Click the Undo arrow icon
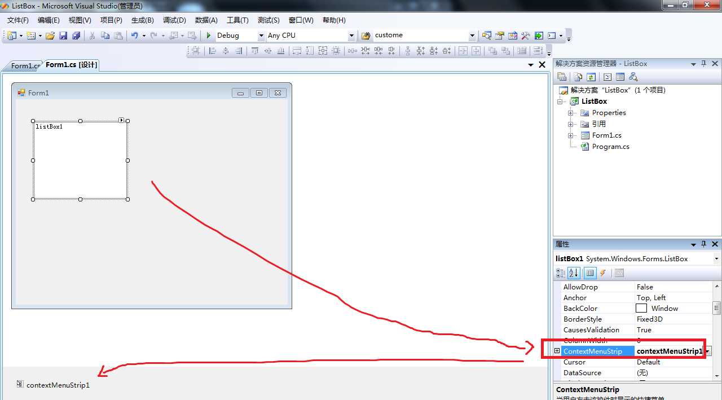Image resolution: width=722 pixels, height=400 pixels. pos(135,36)
